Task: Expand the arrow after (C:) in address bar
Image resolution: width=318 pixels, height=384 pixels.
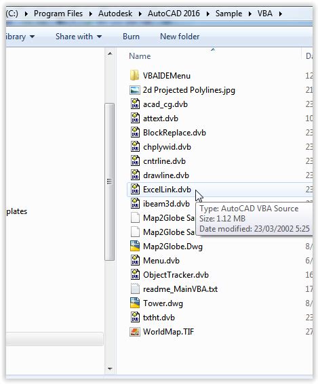Action: tap(26, 14)
